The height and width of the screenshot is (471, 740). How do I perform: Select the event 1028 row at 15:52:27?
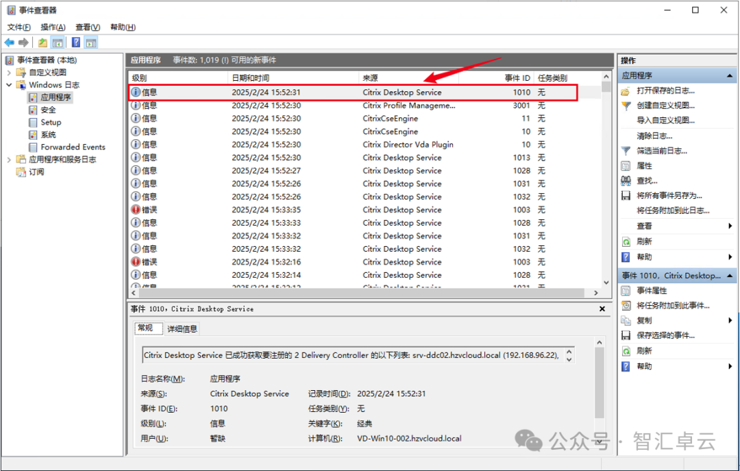(x=365, y=171)
